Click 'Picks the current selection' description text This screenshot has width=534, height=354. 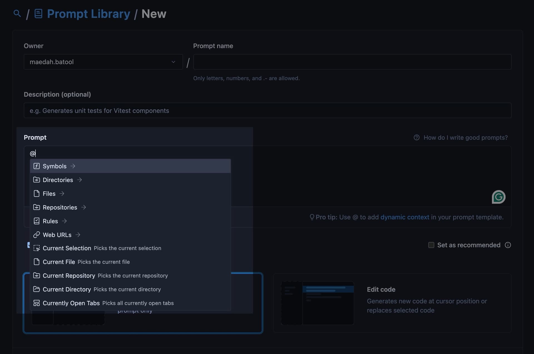[127, 248]
